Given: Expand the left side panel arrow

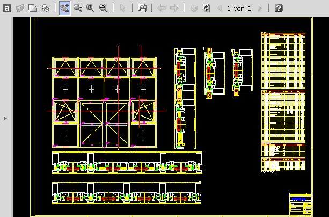Looking at the screenshot, I should [5, 118].
